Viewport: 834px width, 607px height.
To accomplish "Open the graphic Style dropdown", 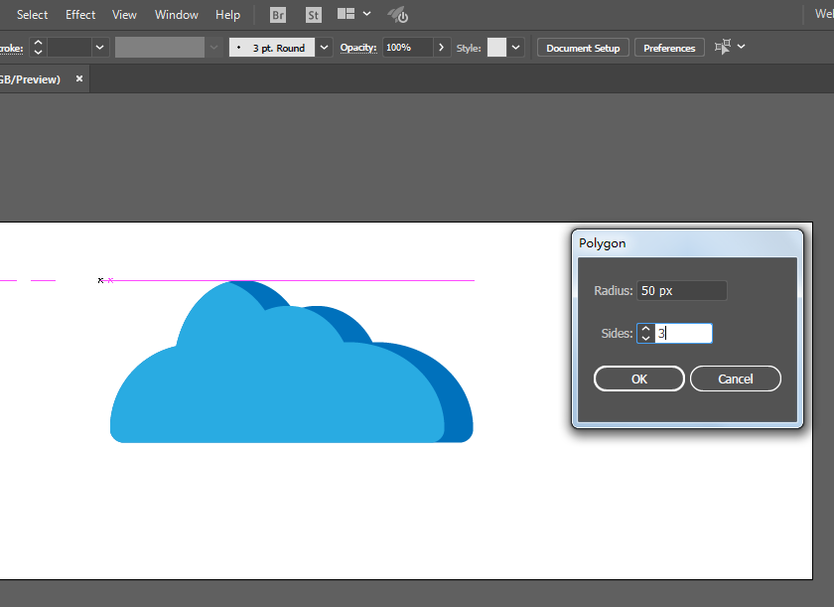I will point(515,48).
